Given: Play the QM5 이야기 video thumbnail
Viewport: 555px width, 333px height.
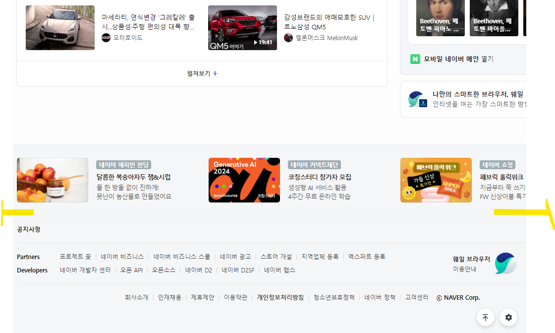Looking at the screenshot, I should point(242,28).
